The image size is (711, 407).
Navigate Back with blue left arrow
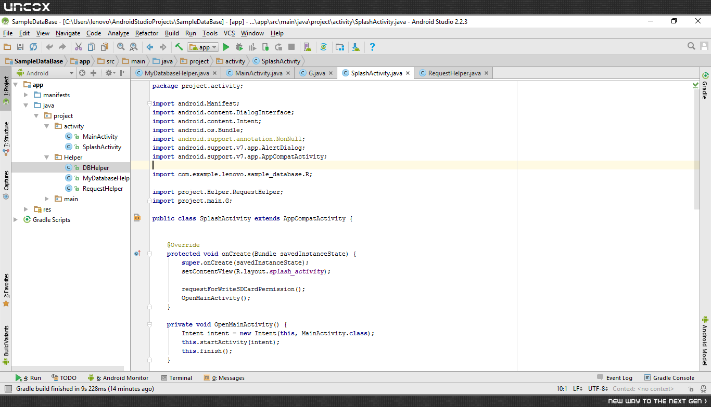150,47
